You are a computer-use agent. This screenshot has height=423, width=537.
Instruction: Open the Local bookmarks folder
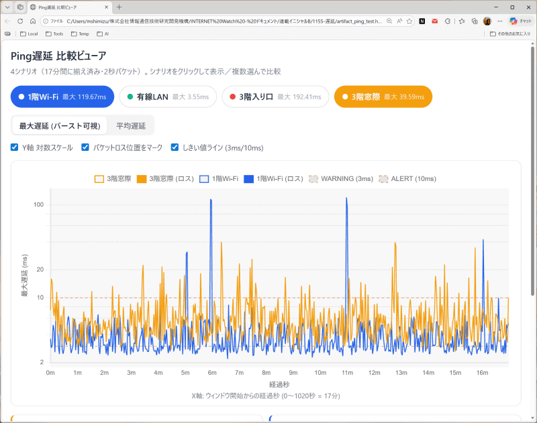click(29, 34)
